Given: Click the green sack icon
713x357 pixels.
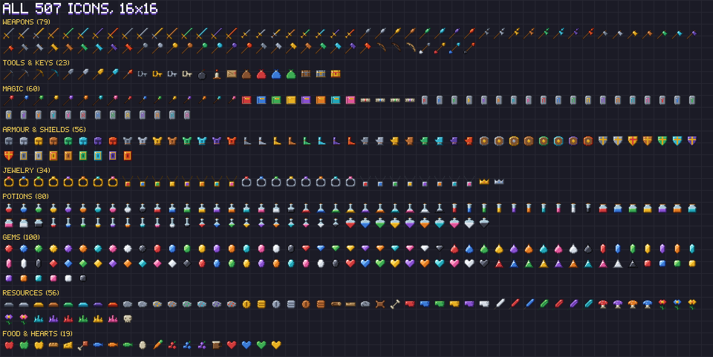Looking at the screenshot, I should click(291, 75).
